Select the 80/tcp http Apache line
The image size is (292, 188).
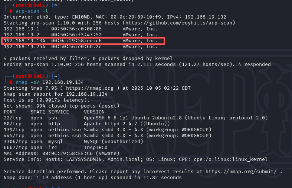tap(86, 123)
